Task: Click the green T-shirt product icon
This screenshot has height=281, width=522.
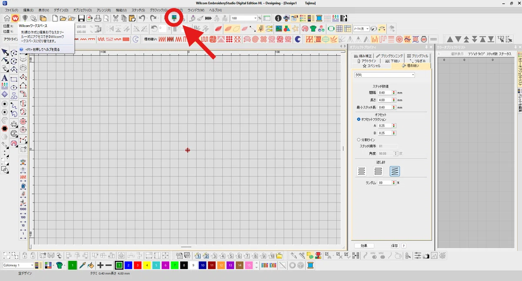Action: (x=313, y=28)
